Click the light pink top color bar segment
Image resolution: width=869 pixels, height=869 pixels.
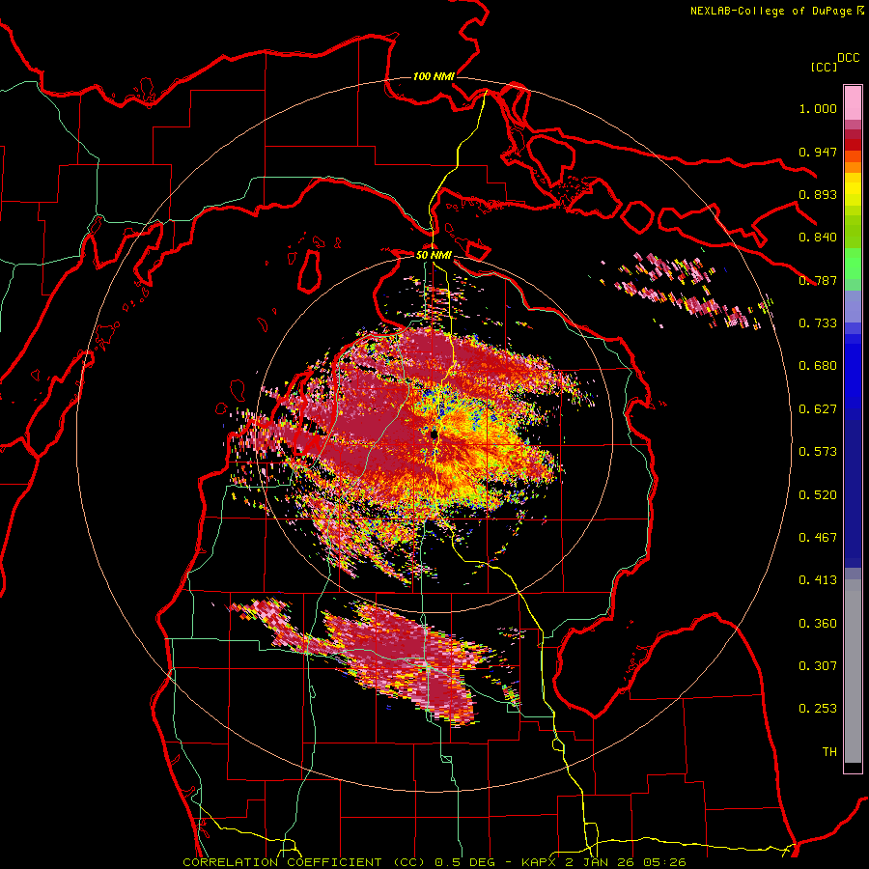[853, 102]
